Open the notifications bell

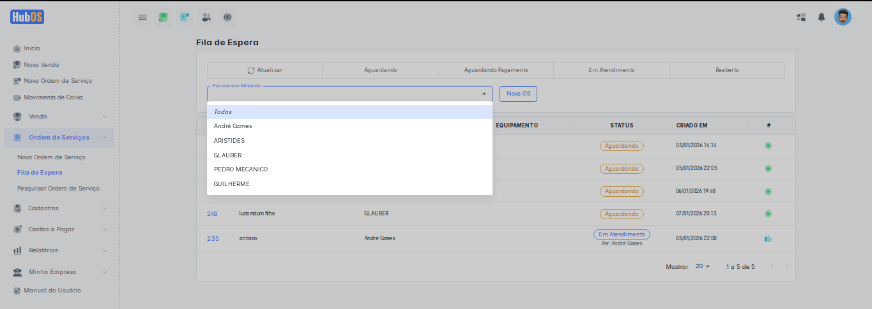(822, 17)
